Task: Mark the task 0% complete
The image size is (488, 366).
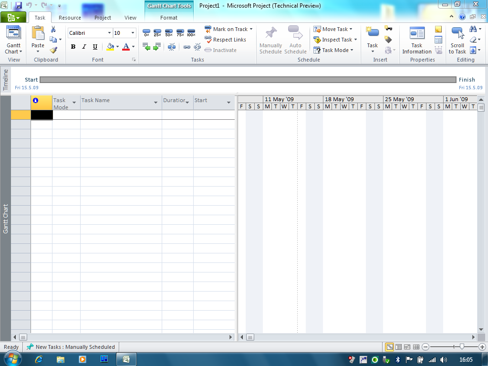Action: point(146,32)
